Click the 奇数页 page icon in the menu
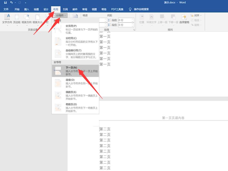This screenshot has height=171, width=228. click(x=58, y=107)
